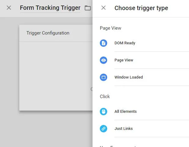Viewport: 189px width, 147px height.
Task: Click the Just Links chain icon
Action: (104, 129)
